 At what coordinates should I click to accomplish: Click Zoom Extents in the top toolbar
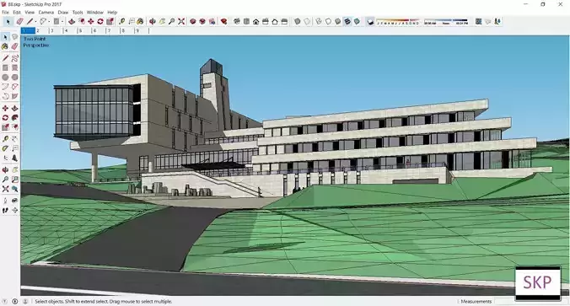(181, 21)
